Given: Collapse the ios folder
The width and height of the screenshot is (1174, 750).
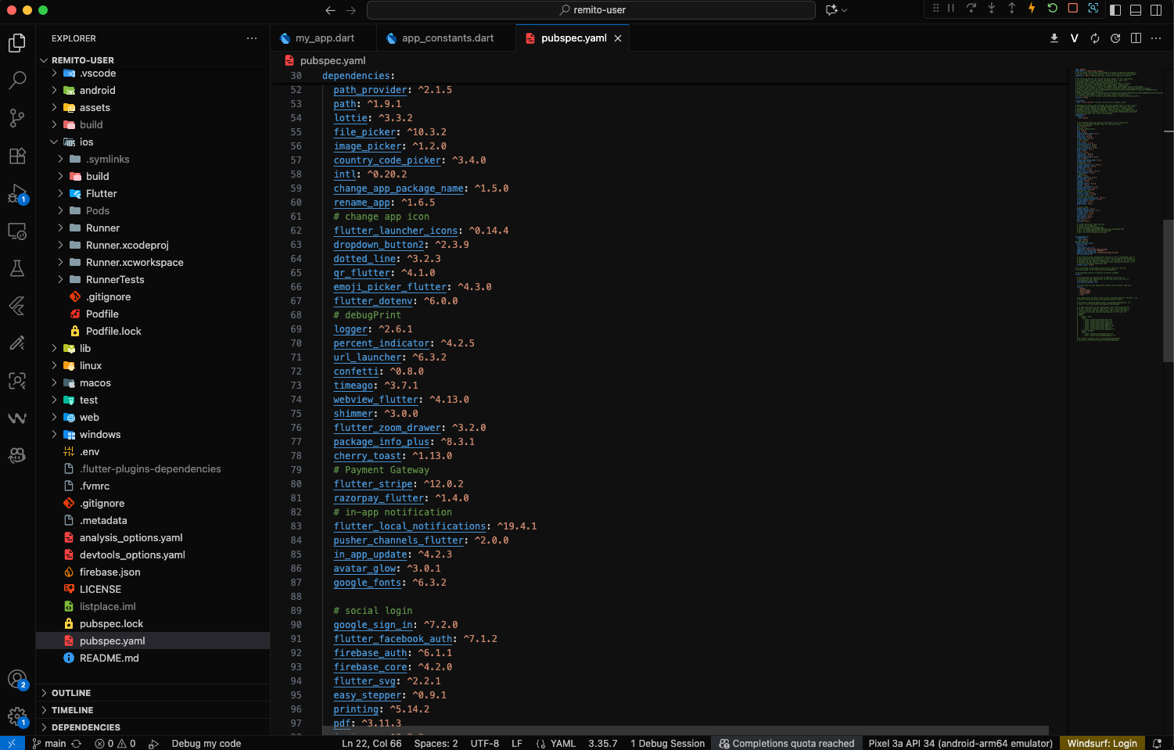Looking at the screenshot, I should [x=86, y=142].
